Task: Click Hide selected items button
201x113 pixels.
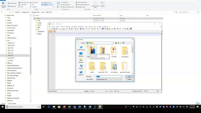Action: [95, 5]
